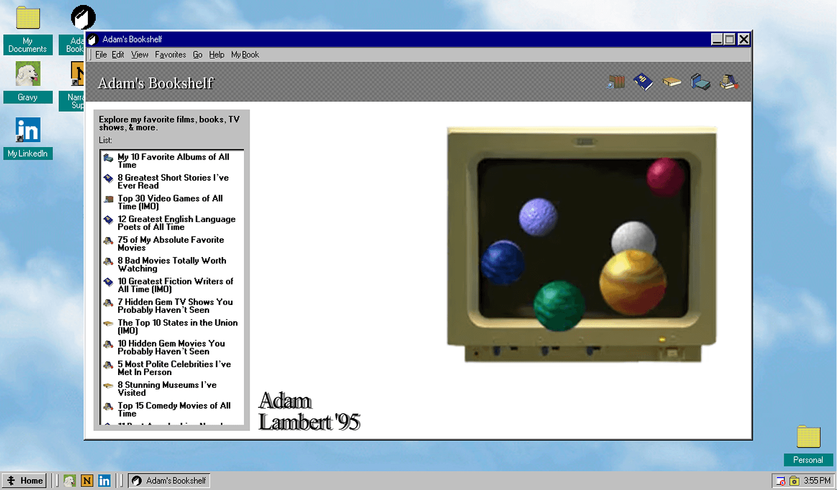Click the book icon in the window title bar

point(93,39)
